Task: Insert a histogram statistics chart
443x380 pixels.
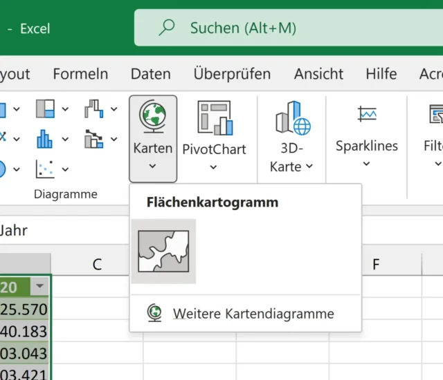Action: pyautogui.click(x=45, y=139)
